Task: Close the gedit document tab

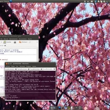Action: pyautogui.click(x=5, y=45)
